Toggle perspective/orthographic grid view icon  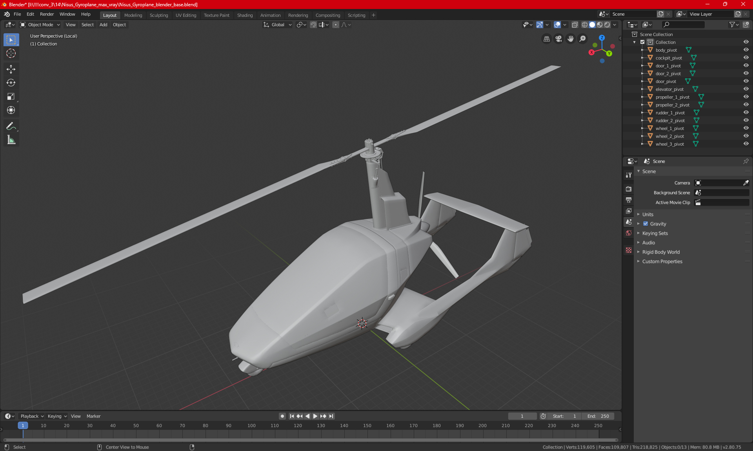(546, 39)
